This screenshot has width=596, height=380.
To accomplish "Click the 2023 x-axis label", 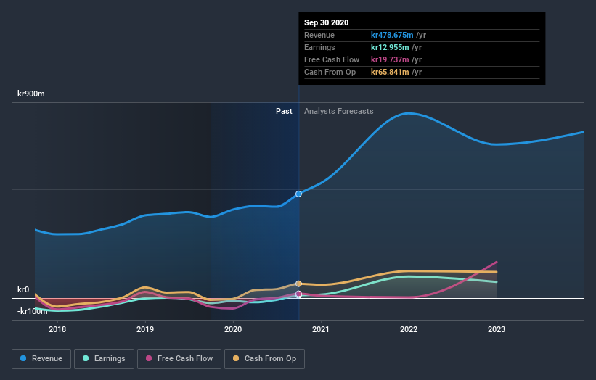I will pos(497,329).
